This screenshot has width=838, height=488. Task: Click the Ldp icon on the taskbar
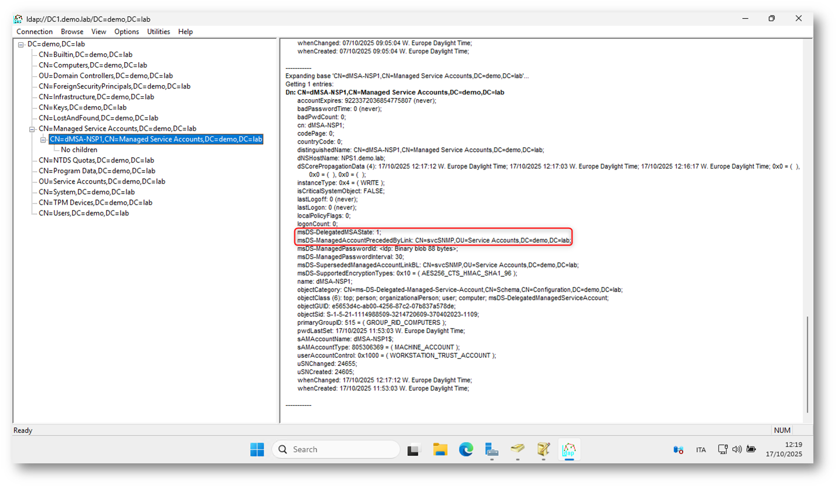click(569, 450)
